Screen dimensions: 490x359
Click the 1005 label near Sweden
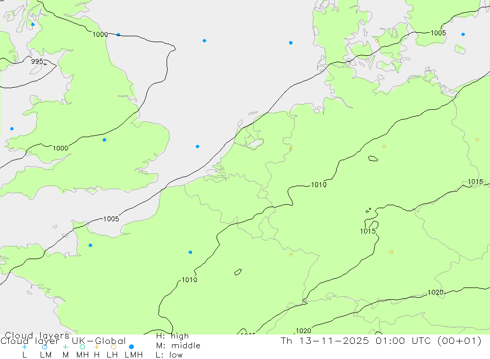pos(438,33)
